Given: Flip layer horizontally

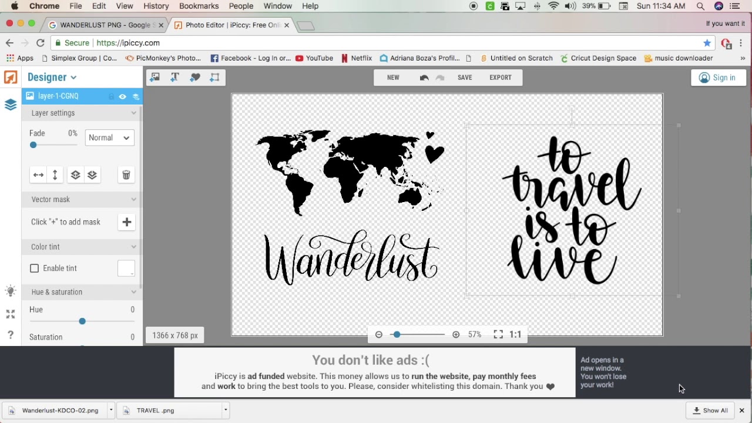Looking at the screenshot, I should click(x=38, y=175).
